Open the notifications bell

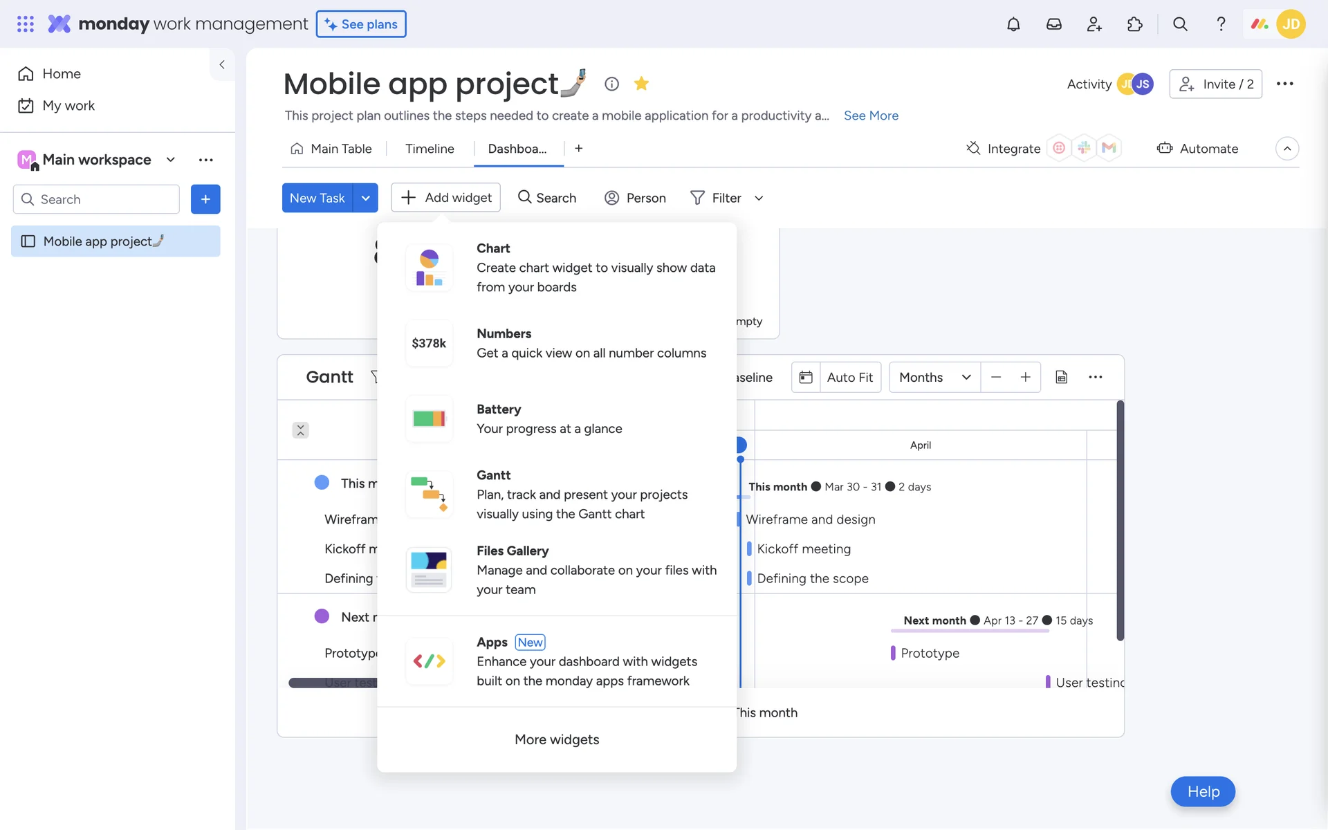(x=1013, y=24)
